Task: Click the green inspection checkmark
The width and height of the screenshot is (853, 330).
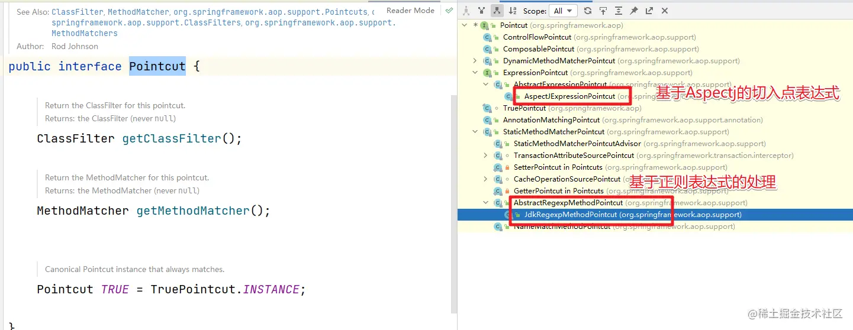Action: tap(449, 11)
